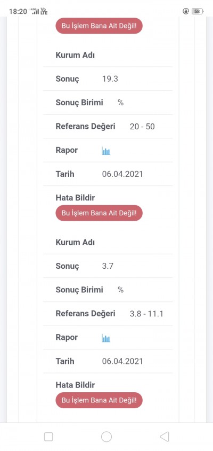Open the report chart icon for the 3.7 result
Screen dimensions: 213x451
(106, 338)
